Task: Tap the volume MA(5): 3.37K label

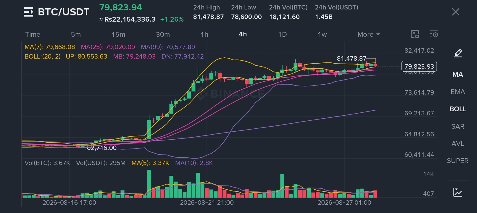Action: click(150, 163)
